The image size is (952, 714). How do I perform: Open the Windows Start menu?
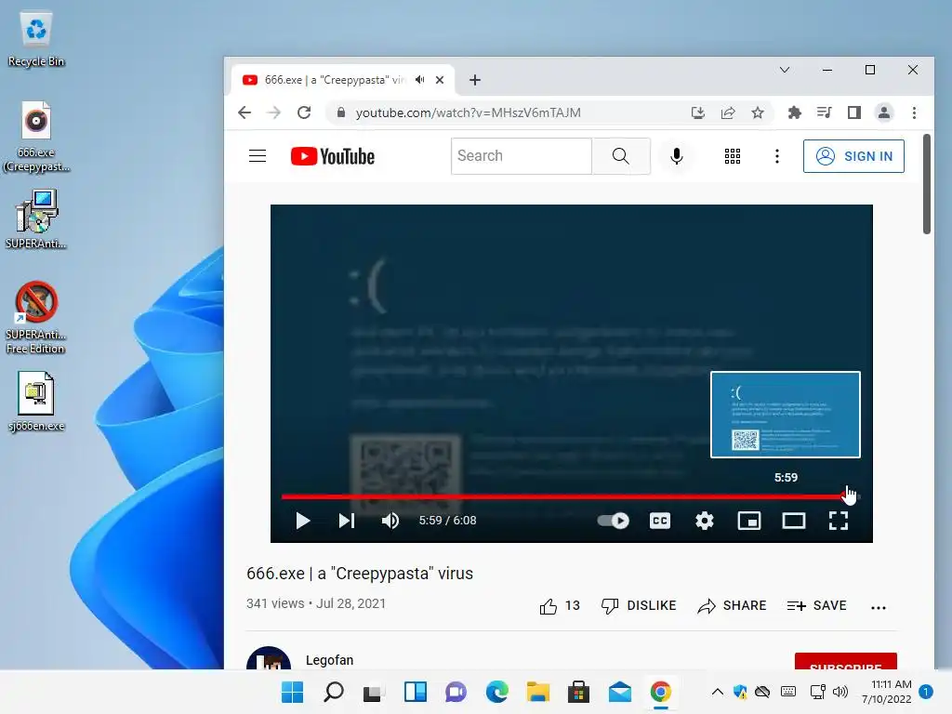coord(293,692)
